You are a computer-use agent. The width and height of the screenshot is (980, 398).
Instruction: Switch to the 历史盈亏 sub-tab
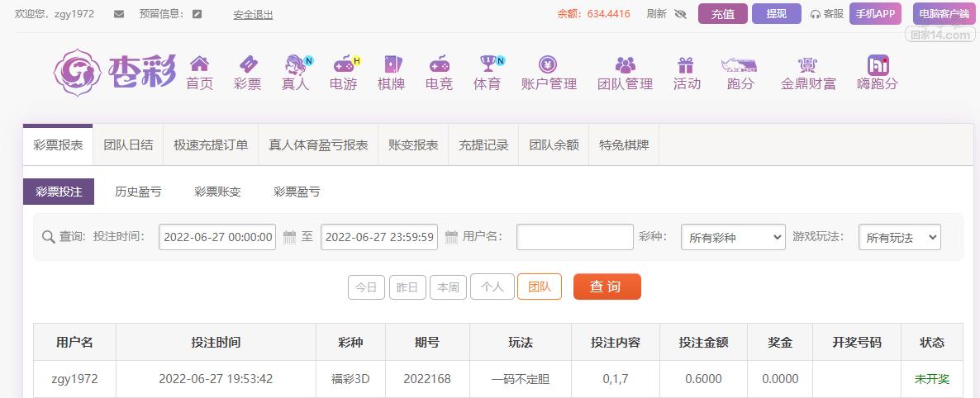(x=138, y=192)
